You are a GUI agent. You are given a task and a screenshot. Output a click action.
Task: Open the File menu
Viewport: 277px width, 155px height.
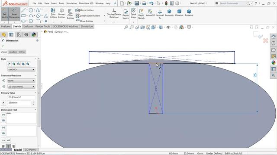coord(34,3)
